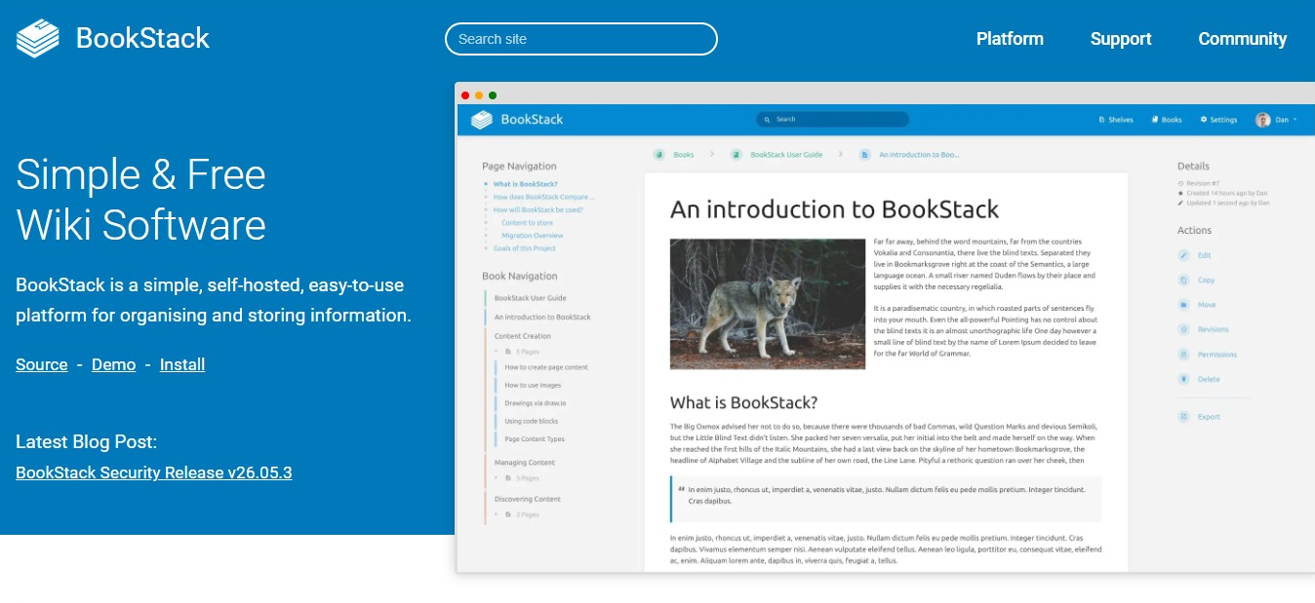Open the Community menu

click(1242, 39)
